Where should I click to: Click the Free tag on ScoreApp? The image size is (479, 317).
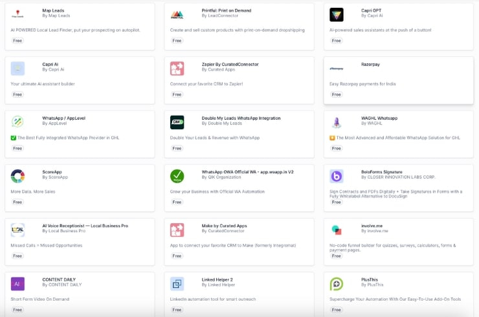click(x=17, y=202)
